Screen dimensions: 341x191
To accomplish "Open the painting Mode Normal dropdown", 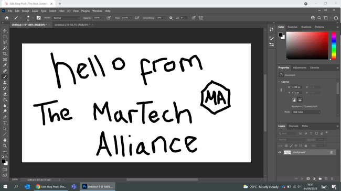I will [66, 18].
